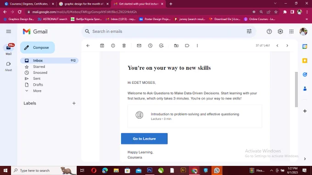Hide the side panel chevron

[x=305, y=159]
